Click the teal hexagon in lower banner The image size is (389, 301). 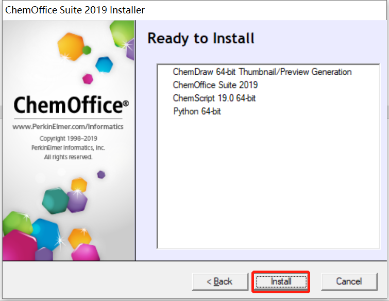[x=55, y=200]
